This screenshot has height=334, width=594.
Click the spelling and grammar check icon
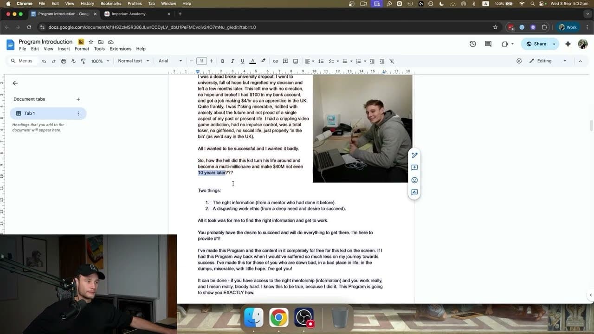coord(73,61)
